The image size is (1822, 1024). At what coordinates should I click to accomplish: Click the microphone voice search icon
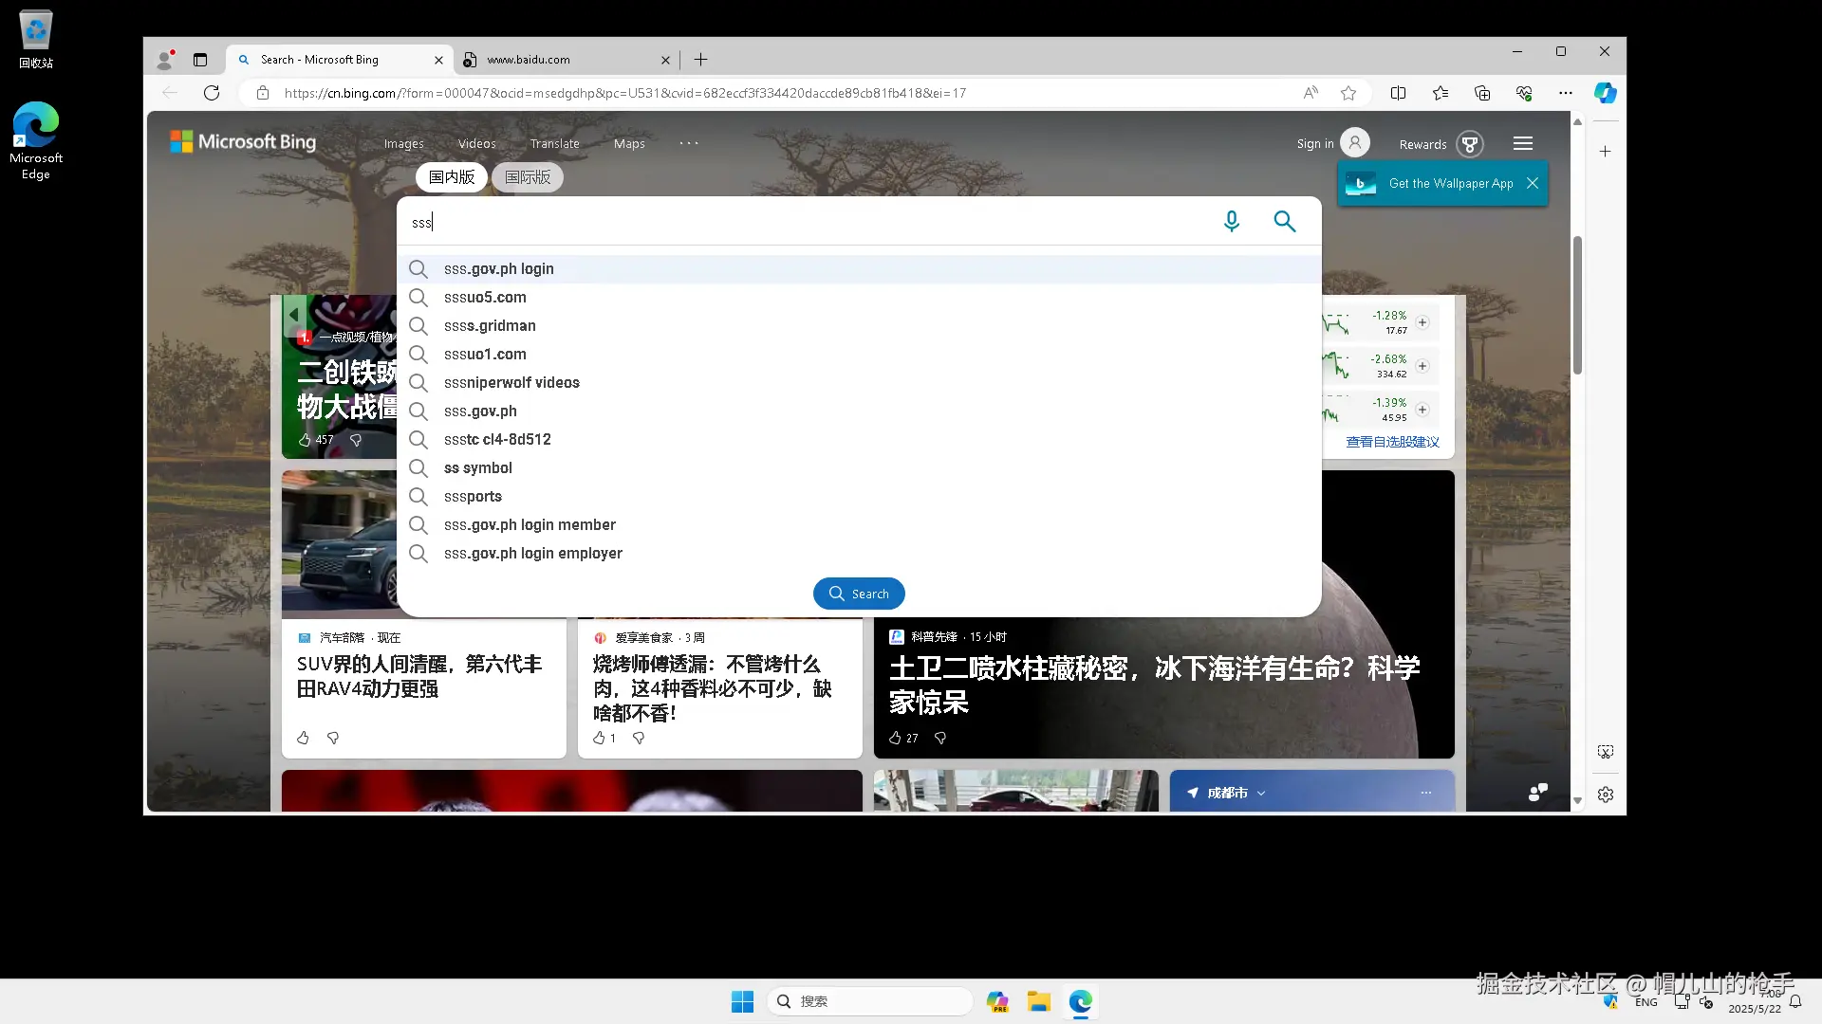[1231, 221]
